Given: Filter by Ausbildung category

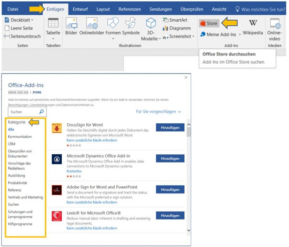Looking at the screenshot, I should (x=16, y=176).
